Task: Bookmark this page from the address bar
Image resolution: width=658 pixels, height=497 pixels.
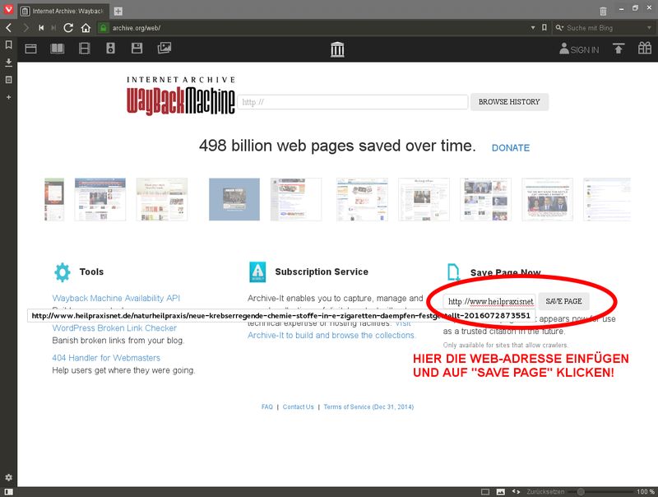Action: (544, 28)
